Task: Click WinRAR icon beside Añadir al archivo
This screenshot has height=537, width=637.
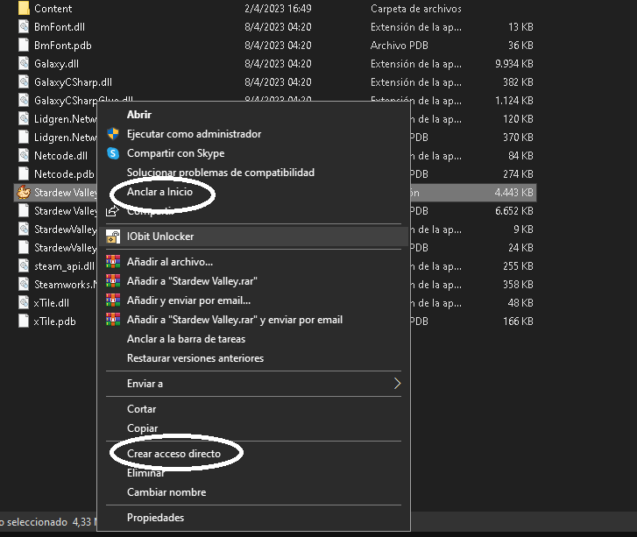Action: click(x=112, y=262)
